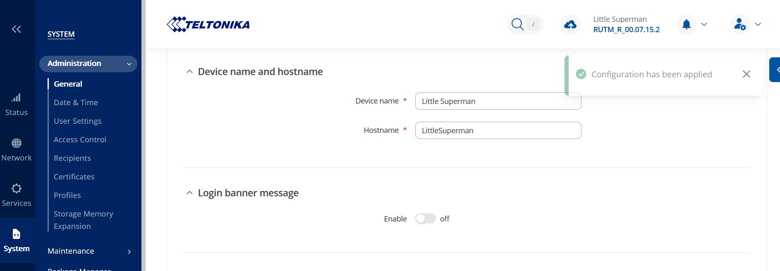Click firmware version RUTM_R_00.07.15.2 link

(626, 30)
